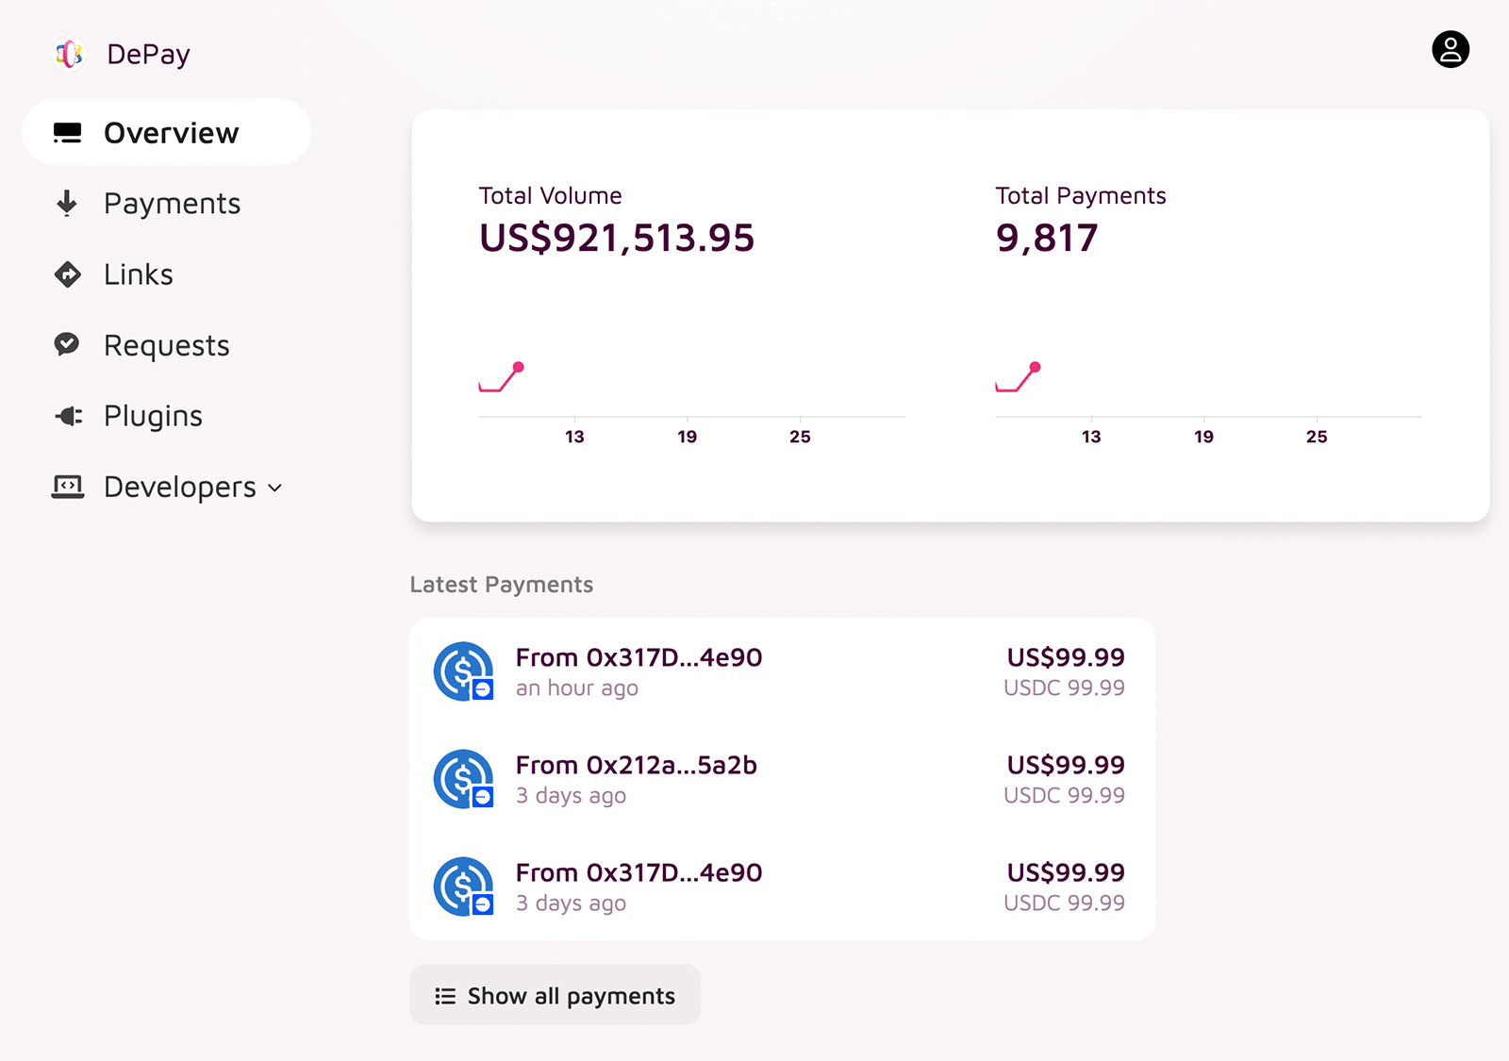Open the Overview menu item
This screenshot has height=1061, width=1509.
[x=167, y=133]
